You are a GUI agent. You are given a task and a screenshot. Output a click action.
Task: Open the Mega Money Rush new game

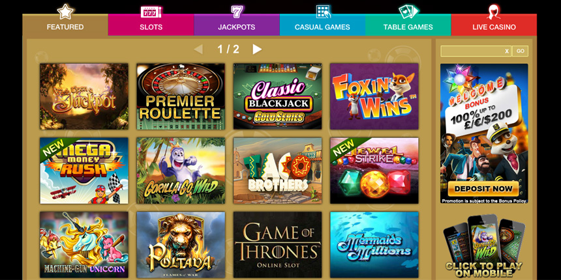coord(84,171)
